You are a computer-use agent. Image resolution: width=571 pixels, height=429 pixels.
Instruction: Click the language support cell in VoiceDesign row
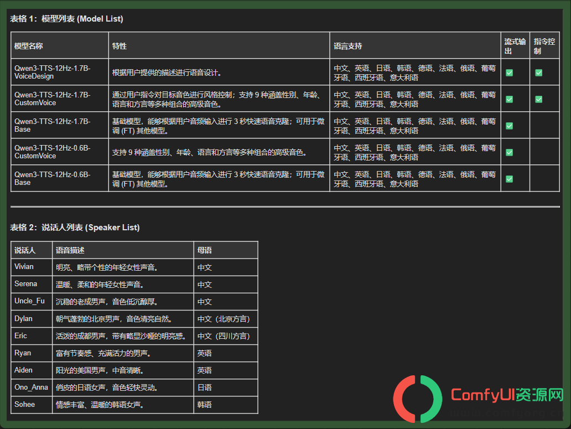click(x=415, y=73)
